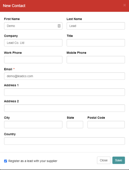Viewport: 129px width, 170px height.
Task: Click the contact card icon in First Name field
Action: pyautogui.click(x=59, y=26)
